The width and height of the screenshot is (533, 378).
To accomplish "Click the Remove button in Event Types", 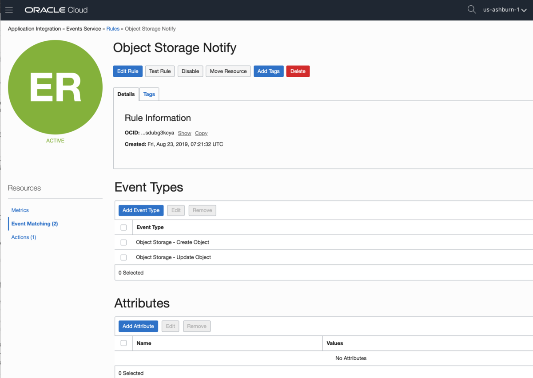I will (202, 210).
